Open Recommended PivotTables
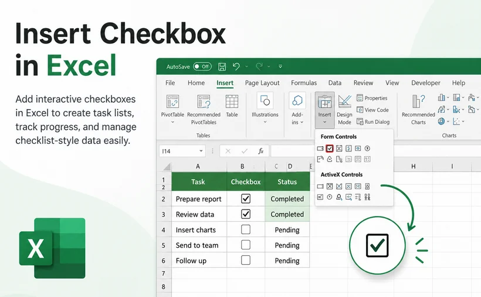The width and height of the screenshot is (481, 297). [204, 110]
